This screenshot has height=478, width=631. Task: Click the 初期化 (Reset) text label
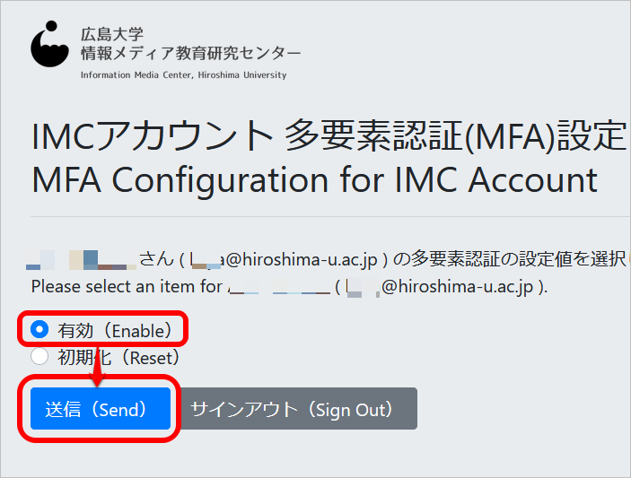(118, 358)
